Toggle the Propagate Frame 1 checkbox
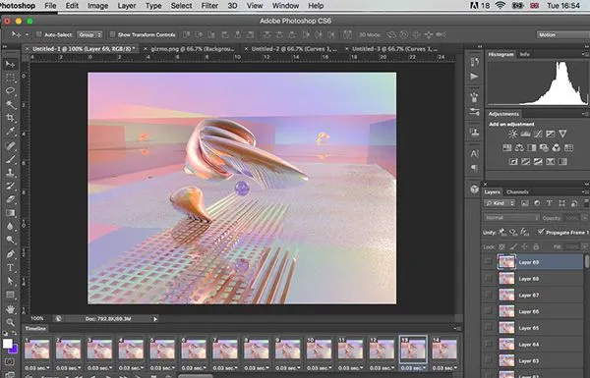This screenshot has height=378, width=590. [541, 232]
